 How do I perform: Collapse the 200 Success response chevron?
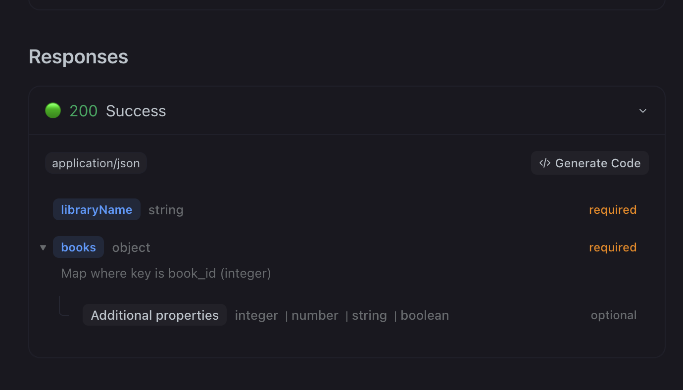[643, 111]
